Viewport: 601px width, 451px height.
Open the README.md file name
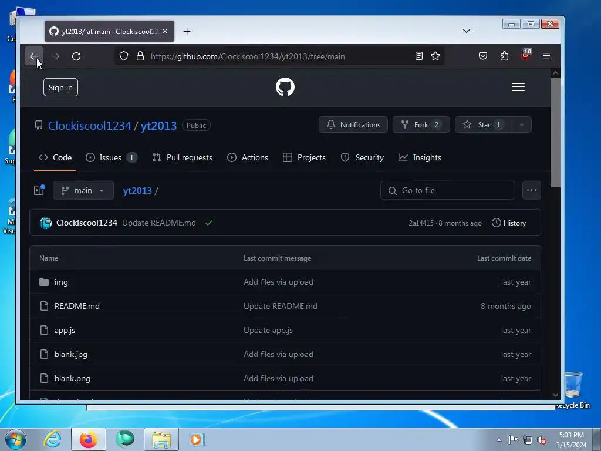coord(77,306)
